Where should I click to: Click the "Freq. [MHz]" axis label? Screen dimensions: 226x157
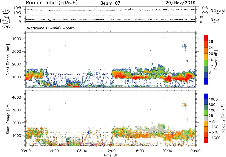pos(5,19)
